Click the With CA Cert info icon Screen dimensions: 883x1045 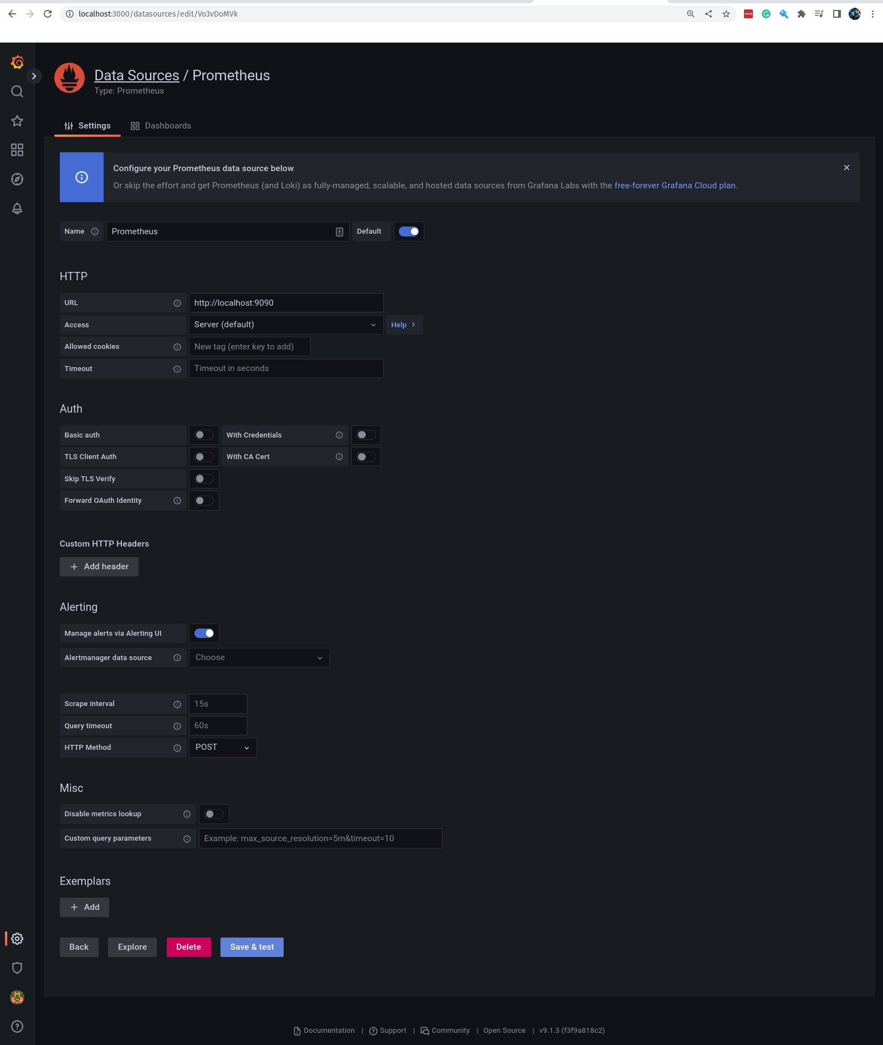(339, 457)
